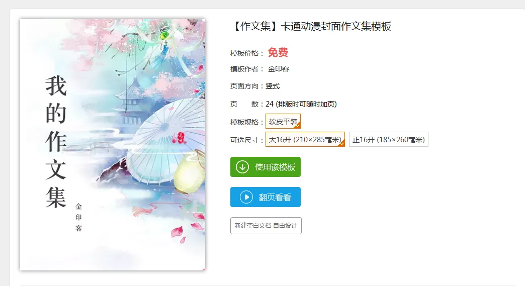Click the 竖式 page orientation value
The image size is (525, 286).
273,86
